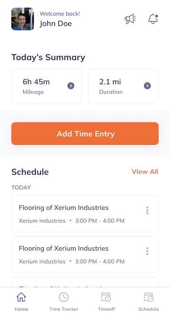This screenshot has width=170, height=316.
Task: Open options menu for second Flooring entry
Action: [x=147, y=251]
